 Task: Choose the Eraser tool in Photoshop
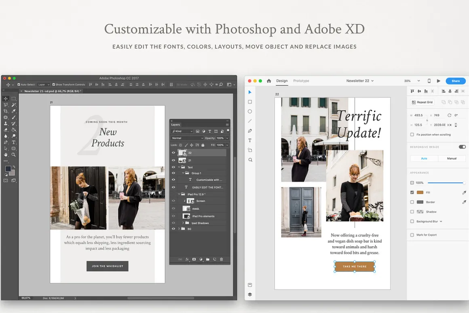click(6, 130)
